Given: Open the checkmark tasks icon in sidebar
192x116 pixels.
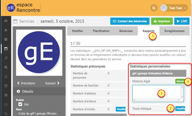Looking at the screenshot, I should point(6,67).
